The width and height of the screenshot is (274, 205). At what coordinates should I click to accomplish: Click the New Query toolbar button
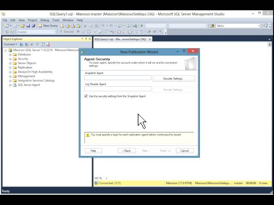click(x=48, y=26)
